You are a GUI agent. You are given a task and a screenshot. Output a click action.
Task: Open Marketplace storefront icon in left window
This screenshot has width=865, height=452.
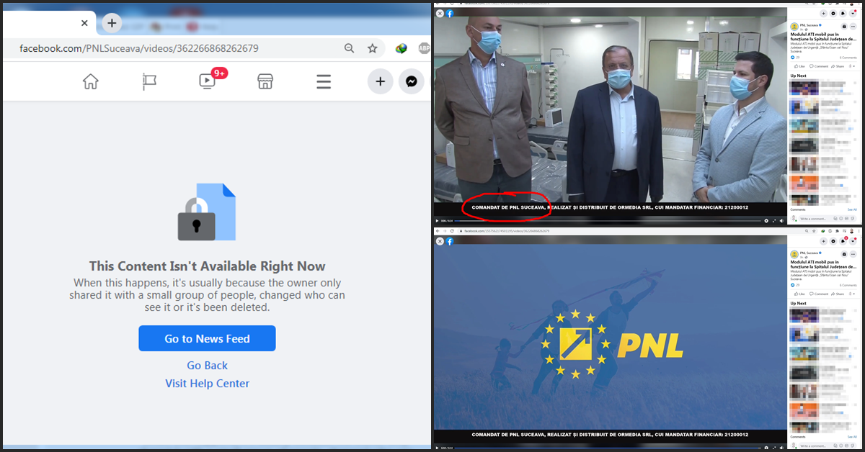pyautogui.click(x=265, y=81)
